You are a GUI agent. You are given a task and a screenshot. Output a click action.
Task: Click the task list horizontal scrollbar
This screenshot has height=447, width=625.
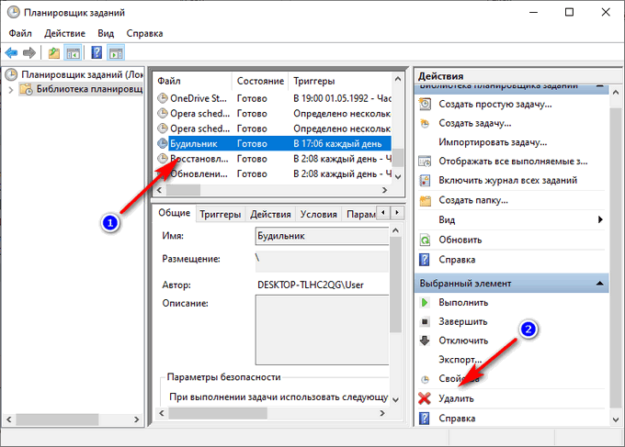click(276, 188)
